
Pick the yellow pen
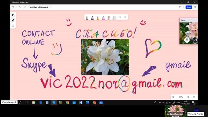pyautogui.click(x=98, y=18)
